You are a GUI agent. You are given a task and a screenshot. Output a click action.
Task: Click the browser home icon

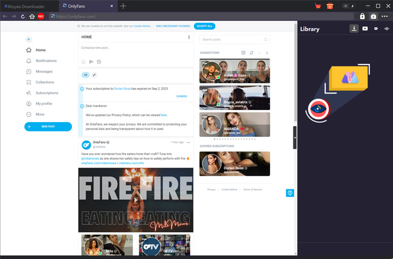32,16
